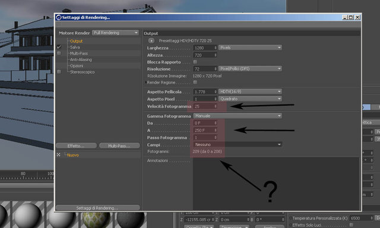Toggle Effetto Solo Luci checkbox in background panel
380x228 pixels.
click(x=351, y=225)
